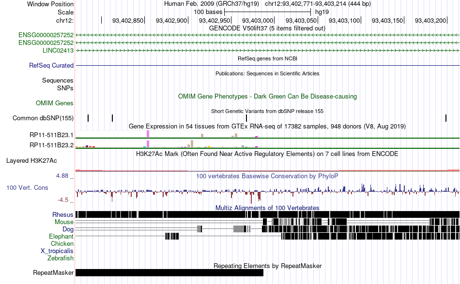The width and height of the screenshot is (460, 284).
Task: Click the 93,402,950 ruler position
Action: point(215,20)
